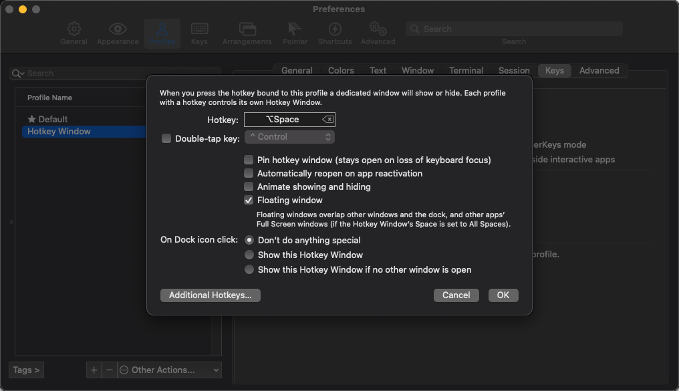Switch to the Advanced profile tab

599,70
